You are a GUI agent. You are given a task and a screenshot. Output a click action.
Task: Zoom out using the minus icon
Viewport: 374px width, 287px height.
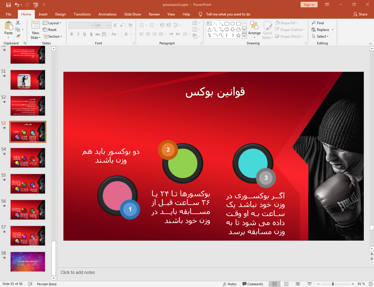318,284
